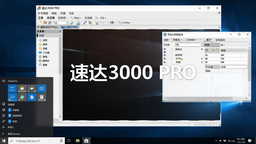Click the clock icon in Start left rail
The height and width of the screenshot is (144, 256).
pyautogui.click(x=3, y=115)
